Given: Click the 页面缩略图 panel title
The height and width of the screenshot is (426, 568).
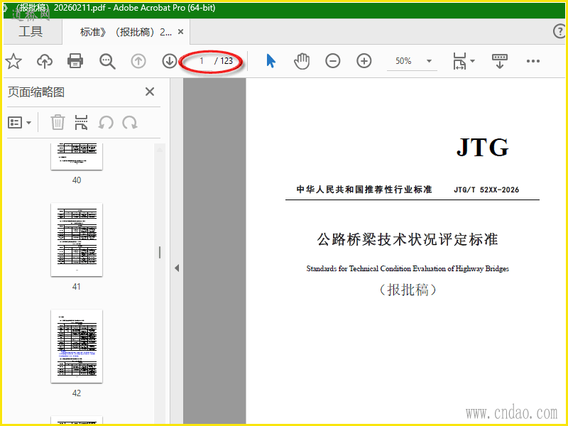Looking at the screenshot, I should point(36,92).
